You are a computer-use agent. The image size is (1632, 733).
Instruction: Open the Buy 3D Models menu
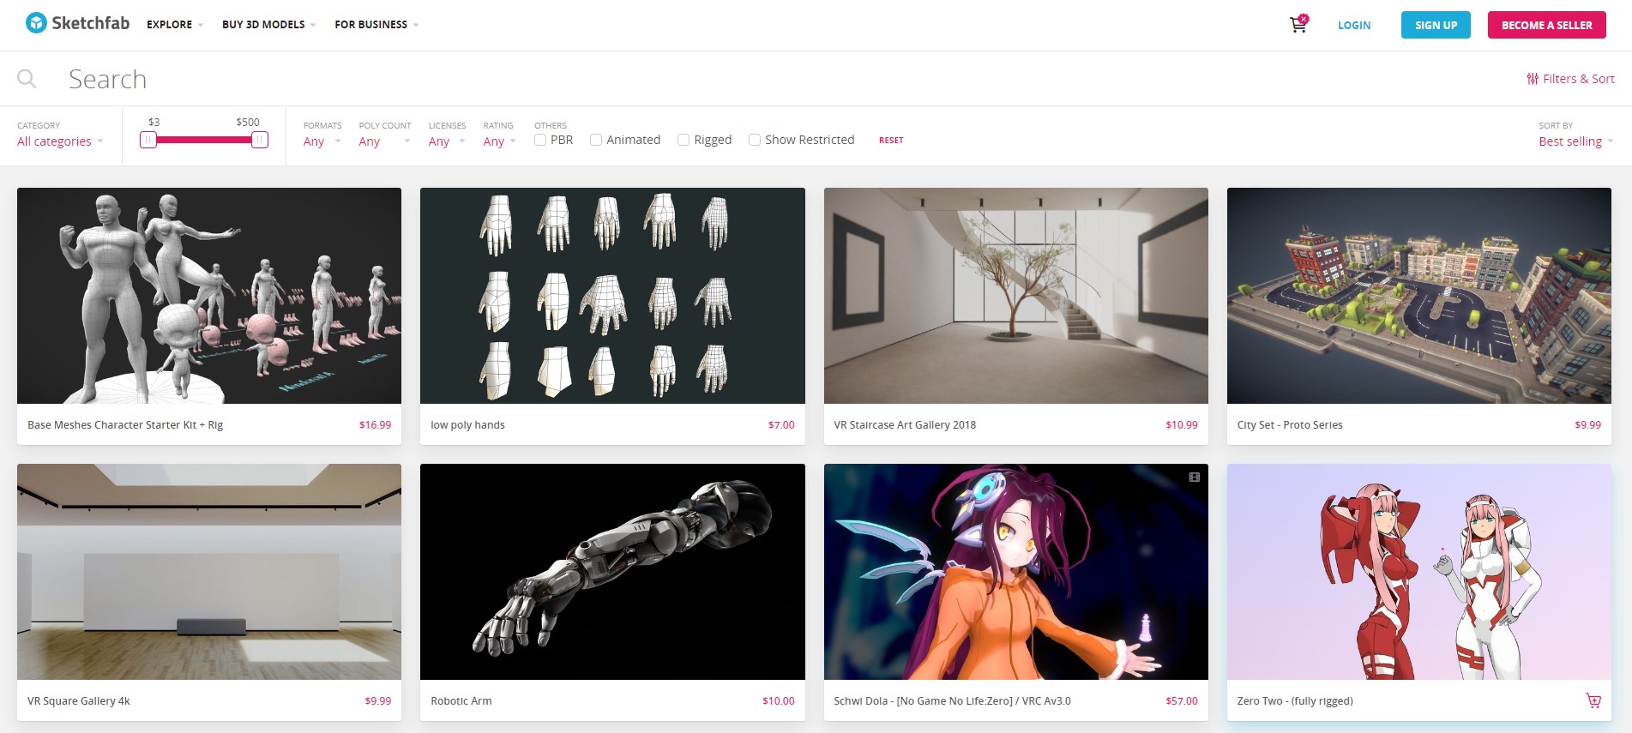[268, 25]
